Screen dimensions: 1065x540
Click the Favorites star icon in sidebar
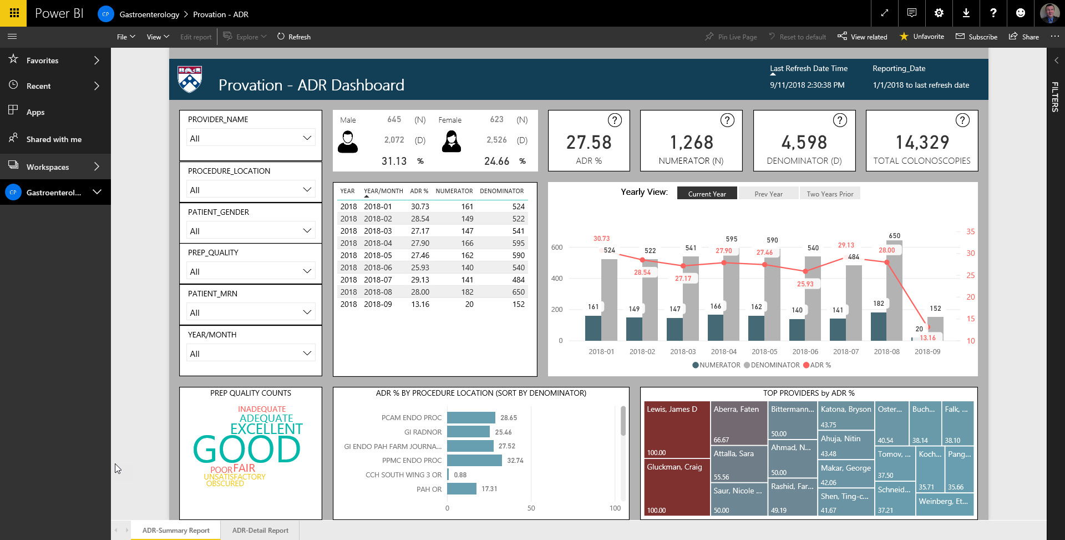tap(13, 59)
